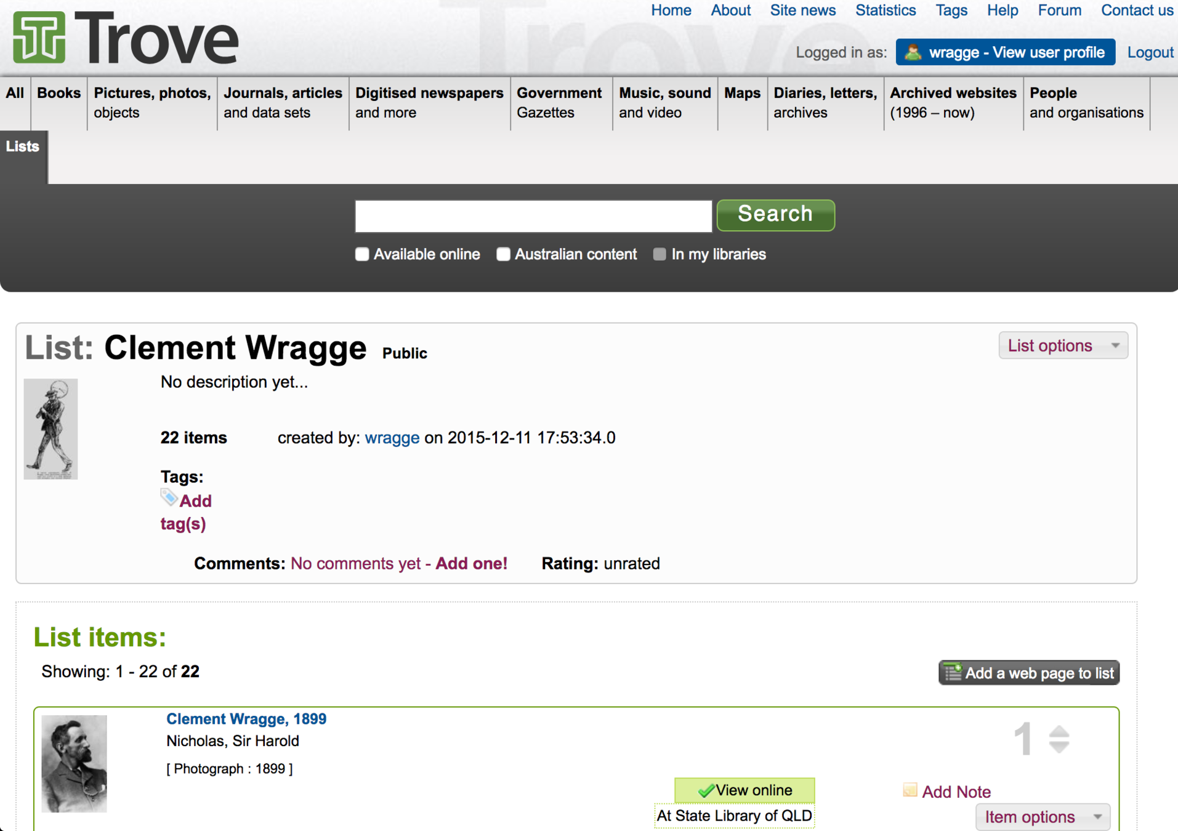The width and height of the screenshot is (1178, 831).
Task: Click the Nicholas, Sir Harold author text
Action: tap(233, 741)
